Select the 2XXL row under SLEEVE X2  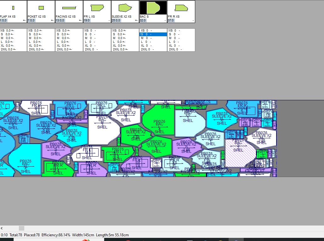pos(125,49)
